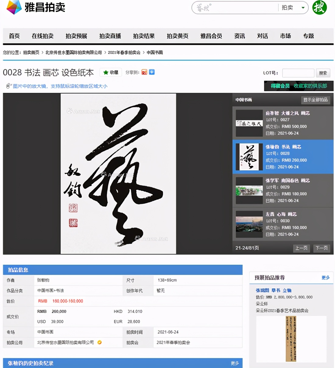Select the LOT 0028 thumbnail
Viewport: 335px width, 368px height.
(x=249, y=157)
